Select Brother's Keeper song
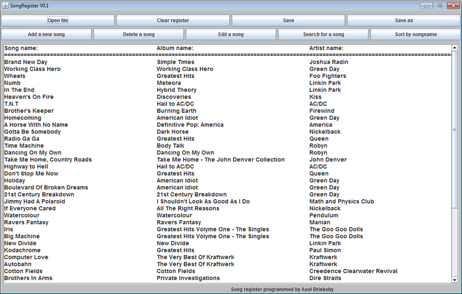 (x=29, y=111)
